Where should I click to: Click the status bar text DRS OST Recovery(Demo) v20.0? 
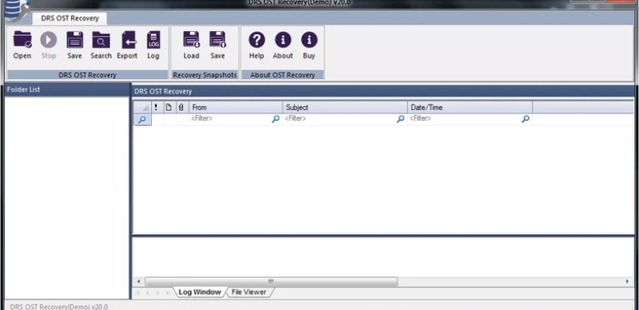pyautogui.click(x=59, y=307)
